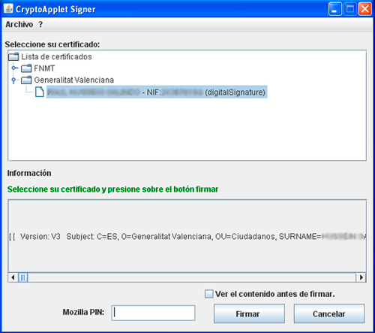Click the Generalitat Valenciana folder icon
The height and width of the screenshot is (333, 375).
point(26,80)
